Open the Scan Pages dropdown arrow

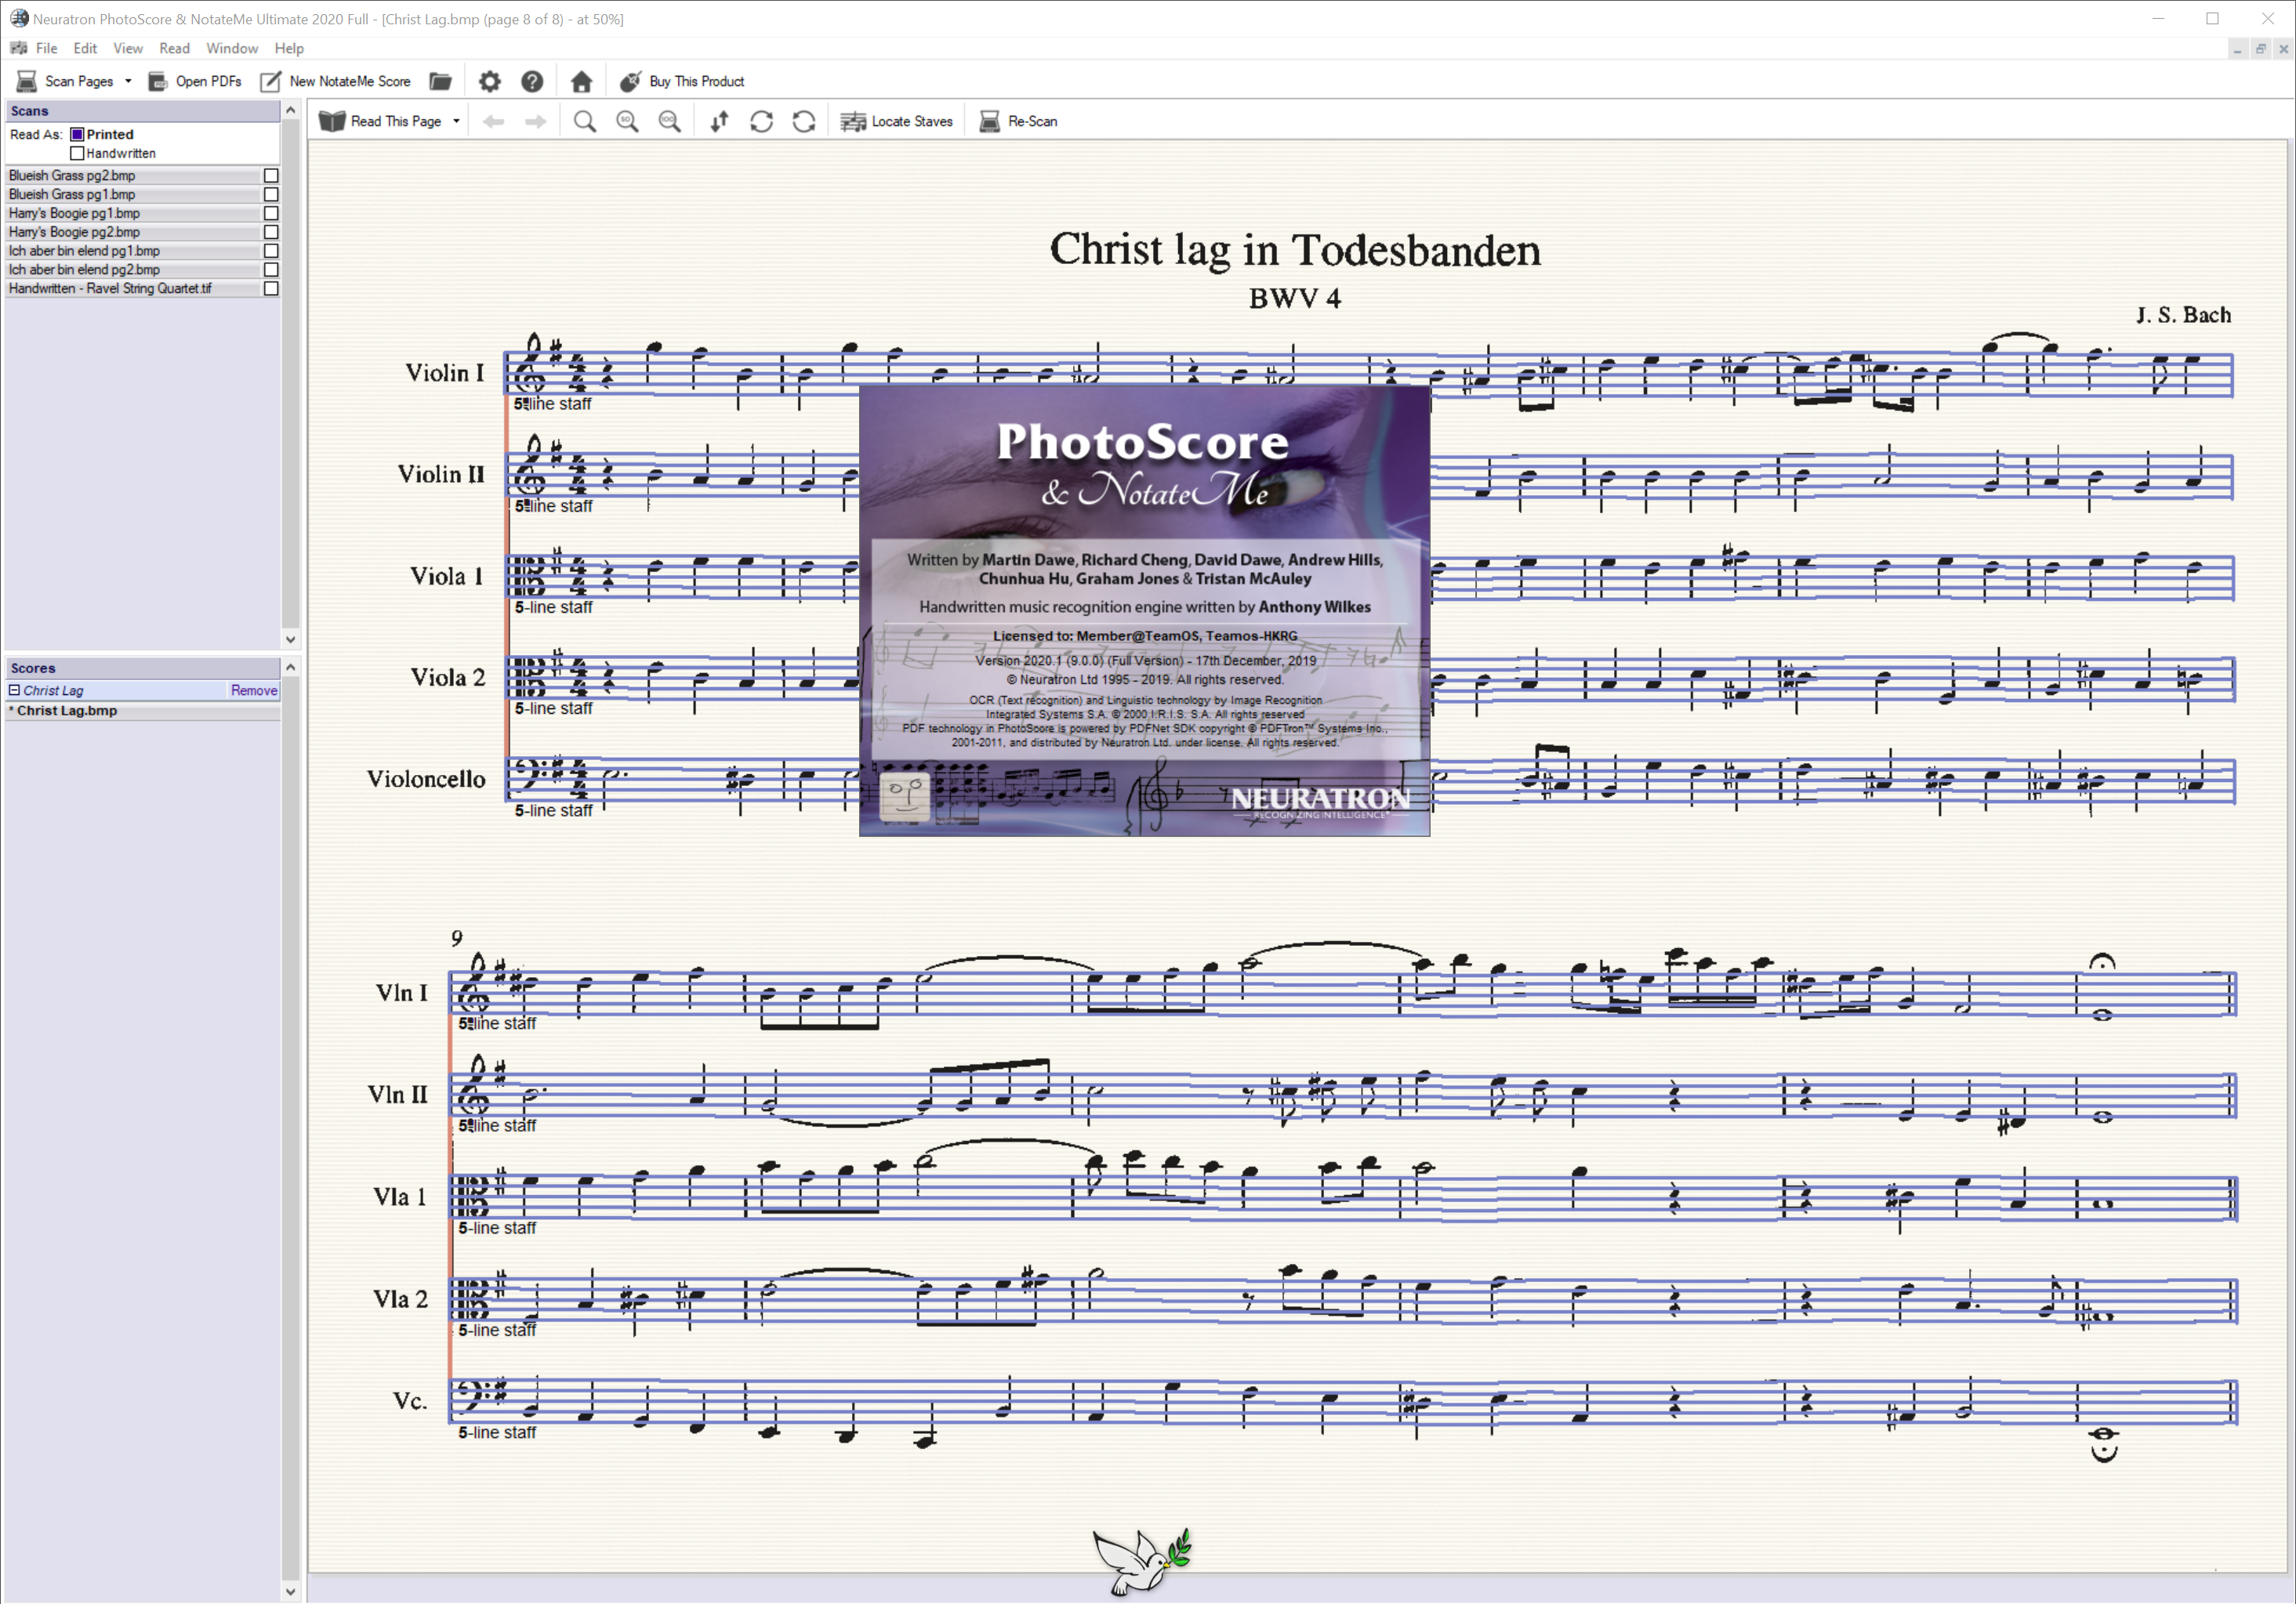[128, 81]
